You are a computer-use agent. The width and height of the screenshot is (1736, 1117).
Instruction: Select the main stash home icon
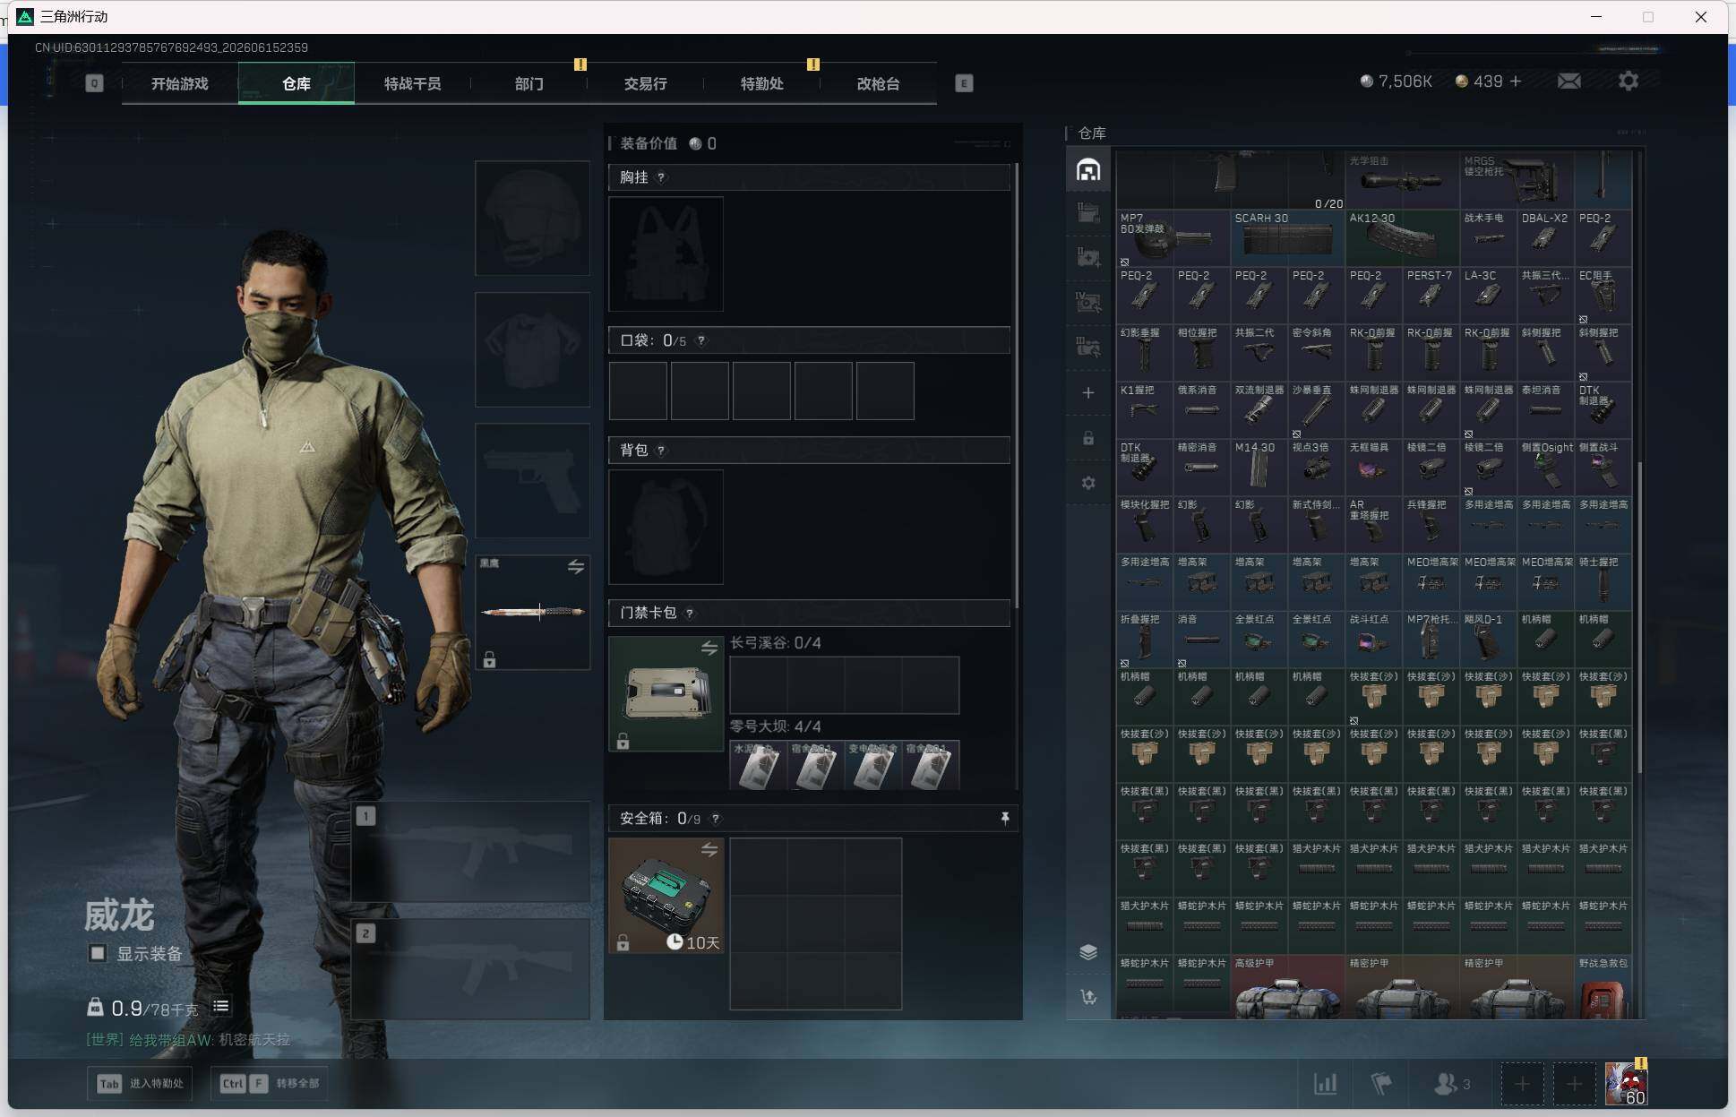1088,170
